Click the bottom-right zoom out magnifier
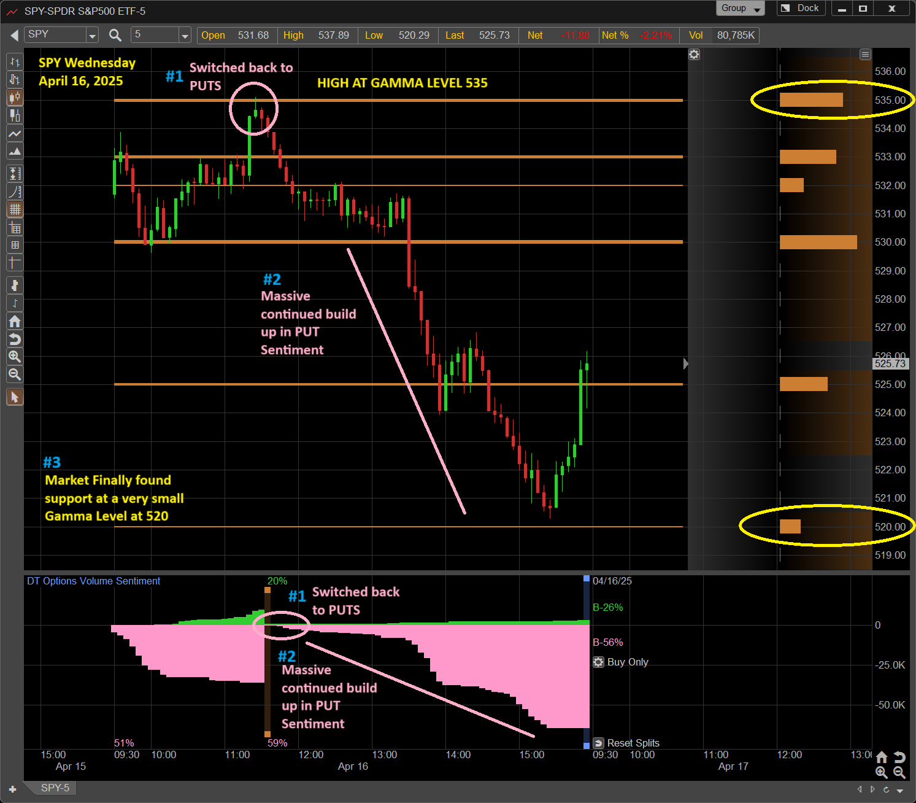Viewport: 916px width, 803px height. pos(899,772)
